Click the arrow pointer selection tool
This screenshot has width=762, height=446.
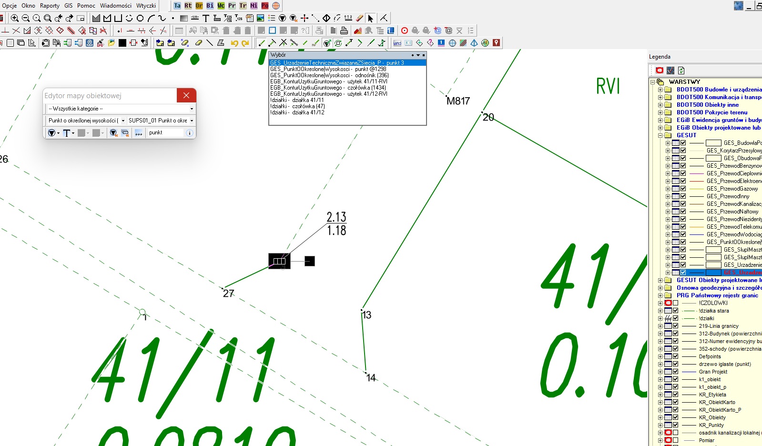click(x=370, y=18)
